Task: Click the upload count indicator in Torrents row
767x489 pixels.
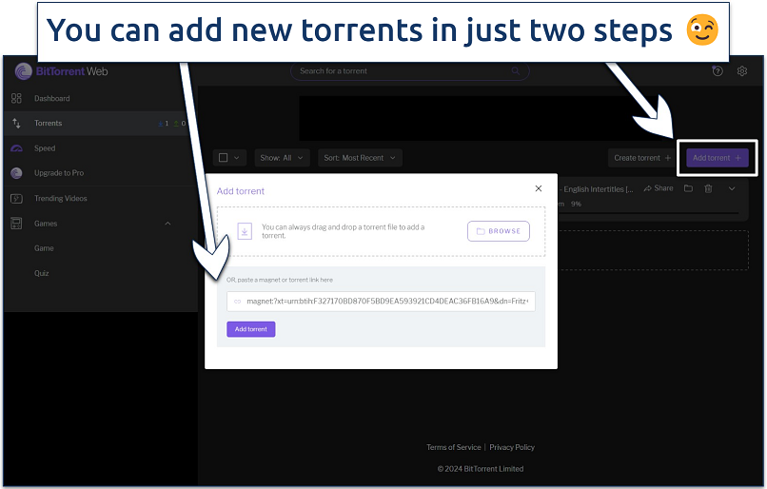Action: point(180,124)
